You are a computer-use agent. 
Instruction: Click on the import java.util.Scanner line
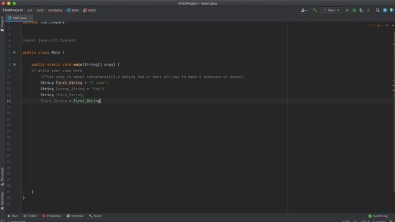click(x=50, y=40)
